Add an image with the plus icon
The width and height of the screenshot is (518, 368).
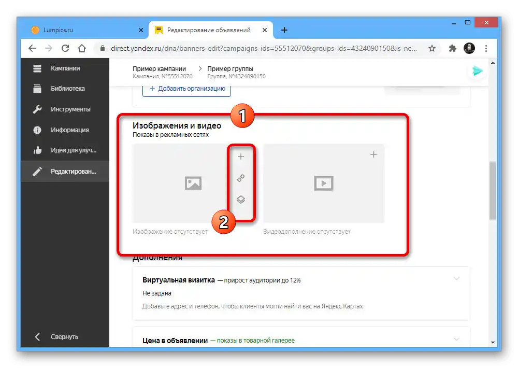pos(241,157)
